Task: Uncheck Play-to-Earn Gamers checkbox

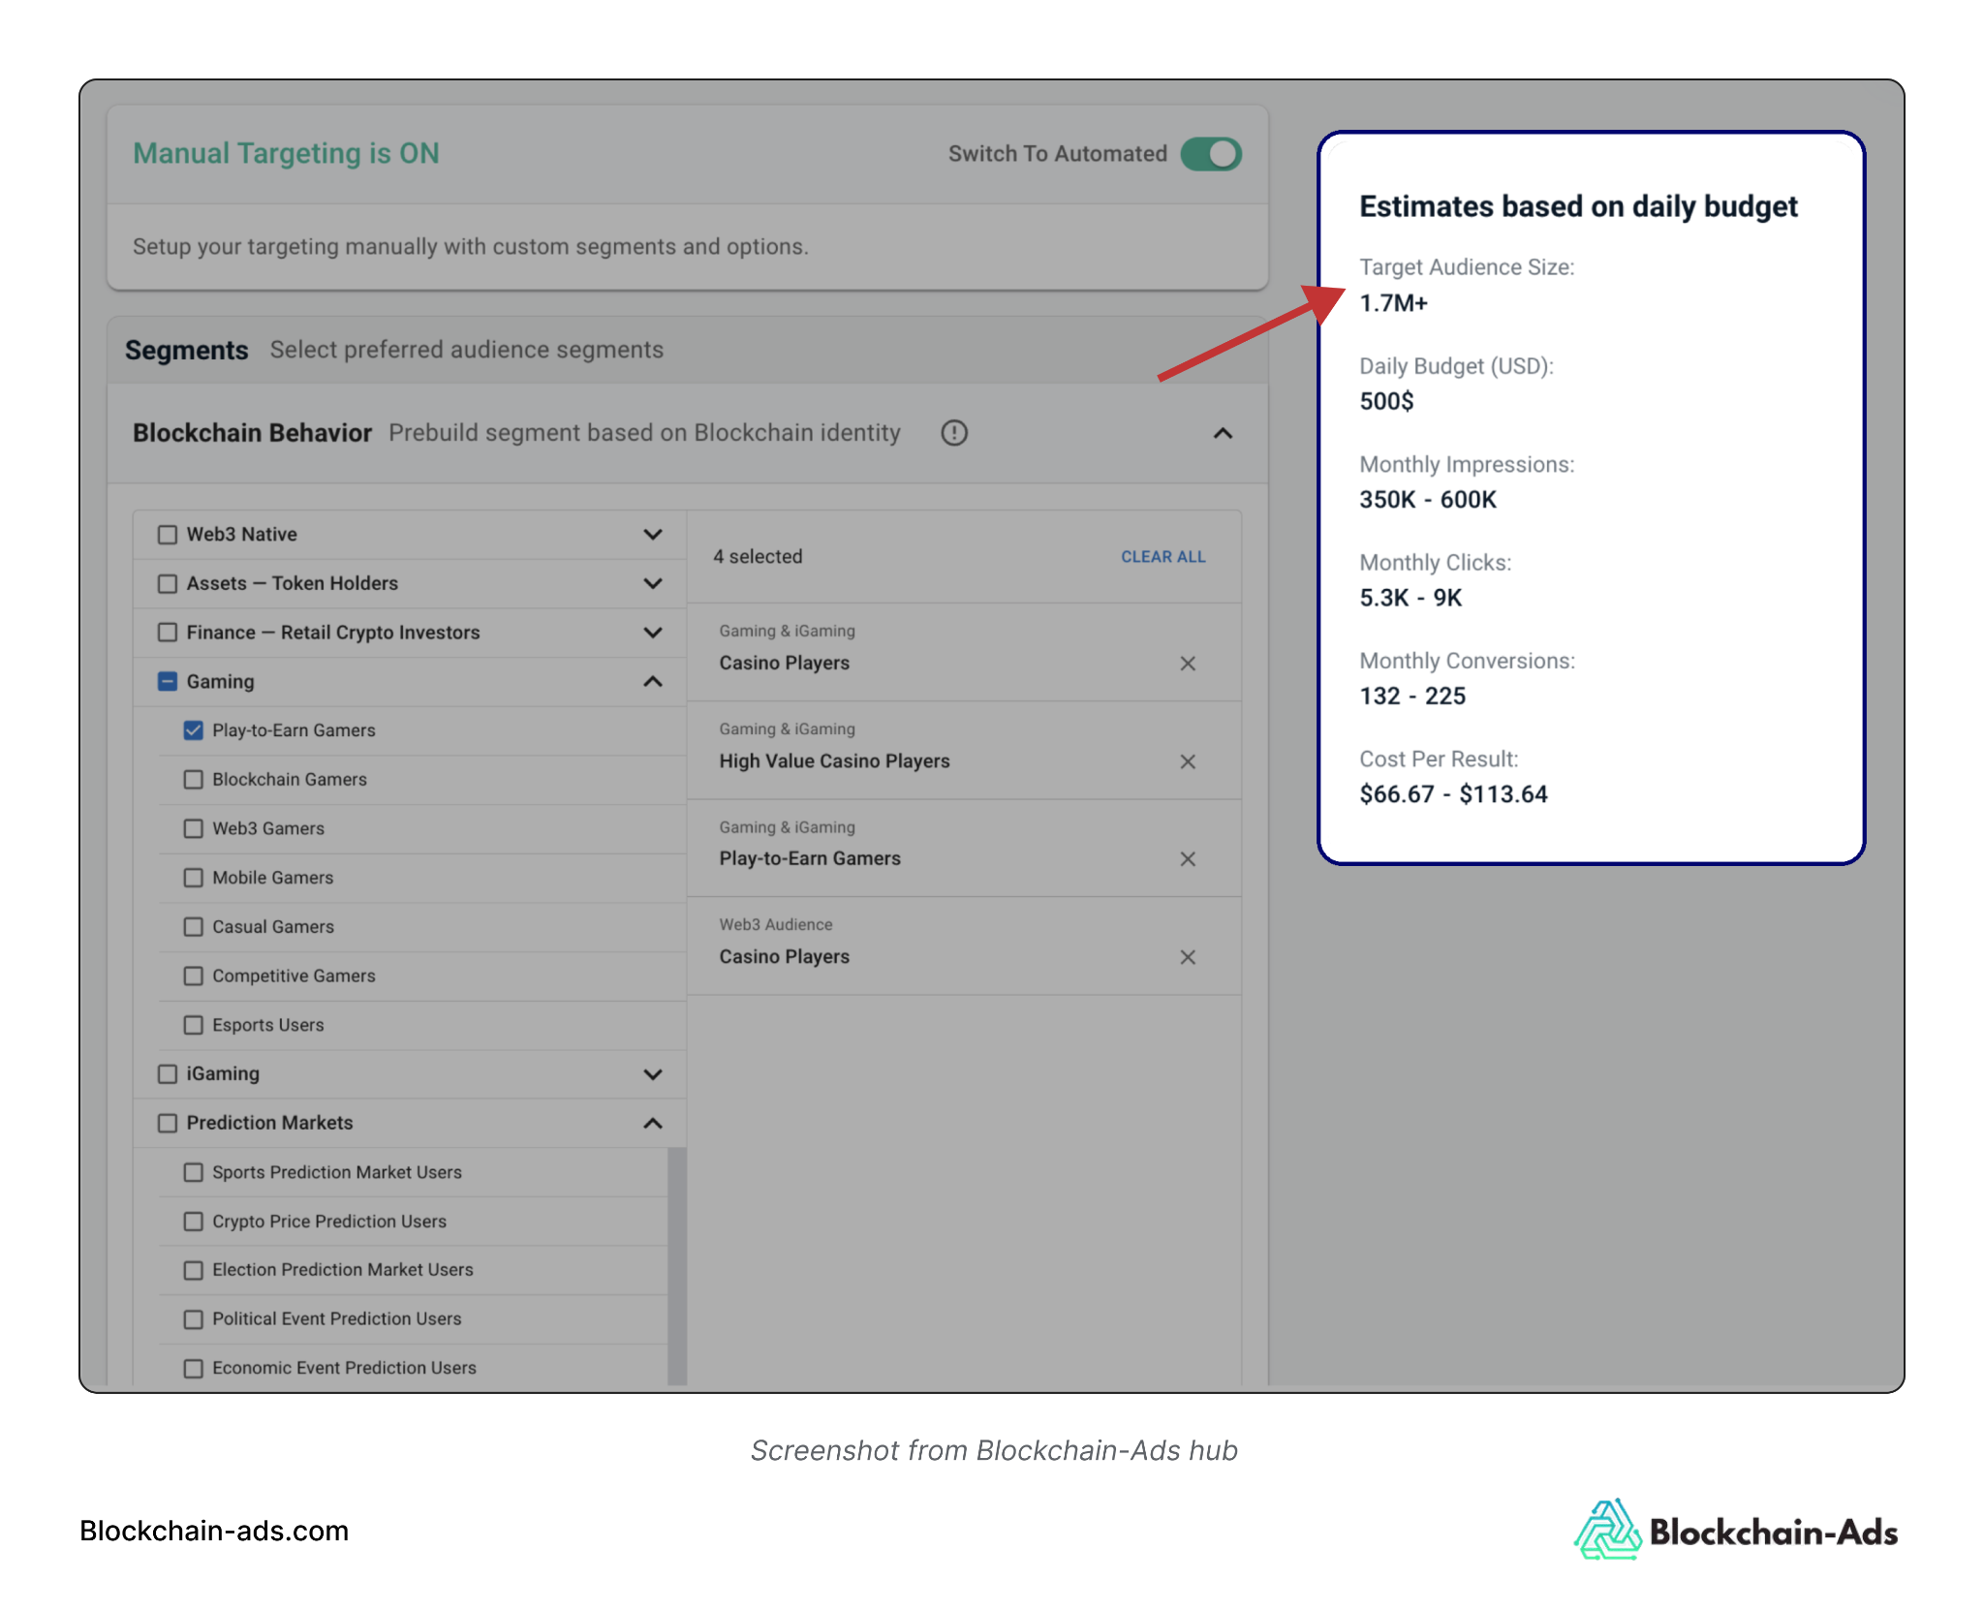Action: pos(194,730)
